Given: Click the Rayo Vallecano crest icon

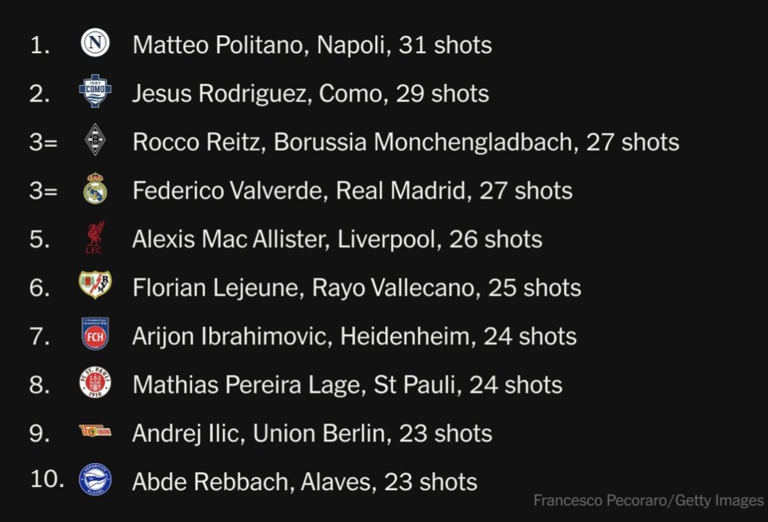Looking at the screenshot, I should click(95, 285).
